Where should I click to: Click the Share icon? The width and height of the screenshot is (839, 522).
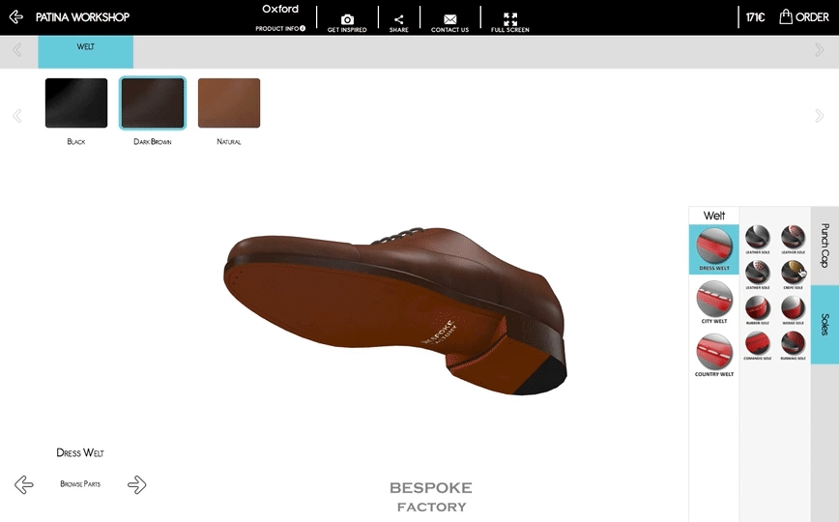(x=398, y=19)
